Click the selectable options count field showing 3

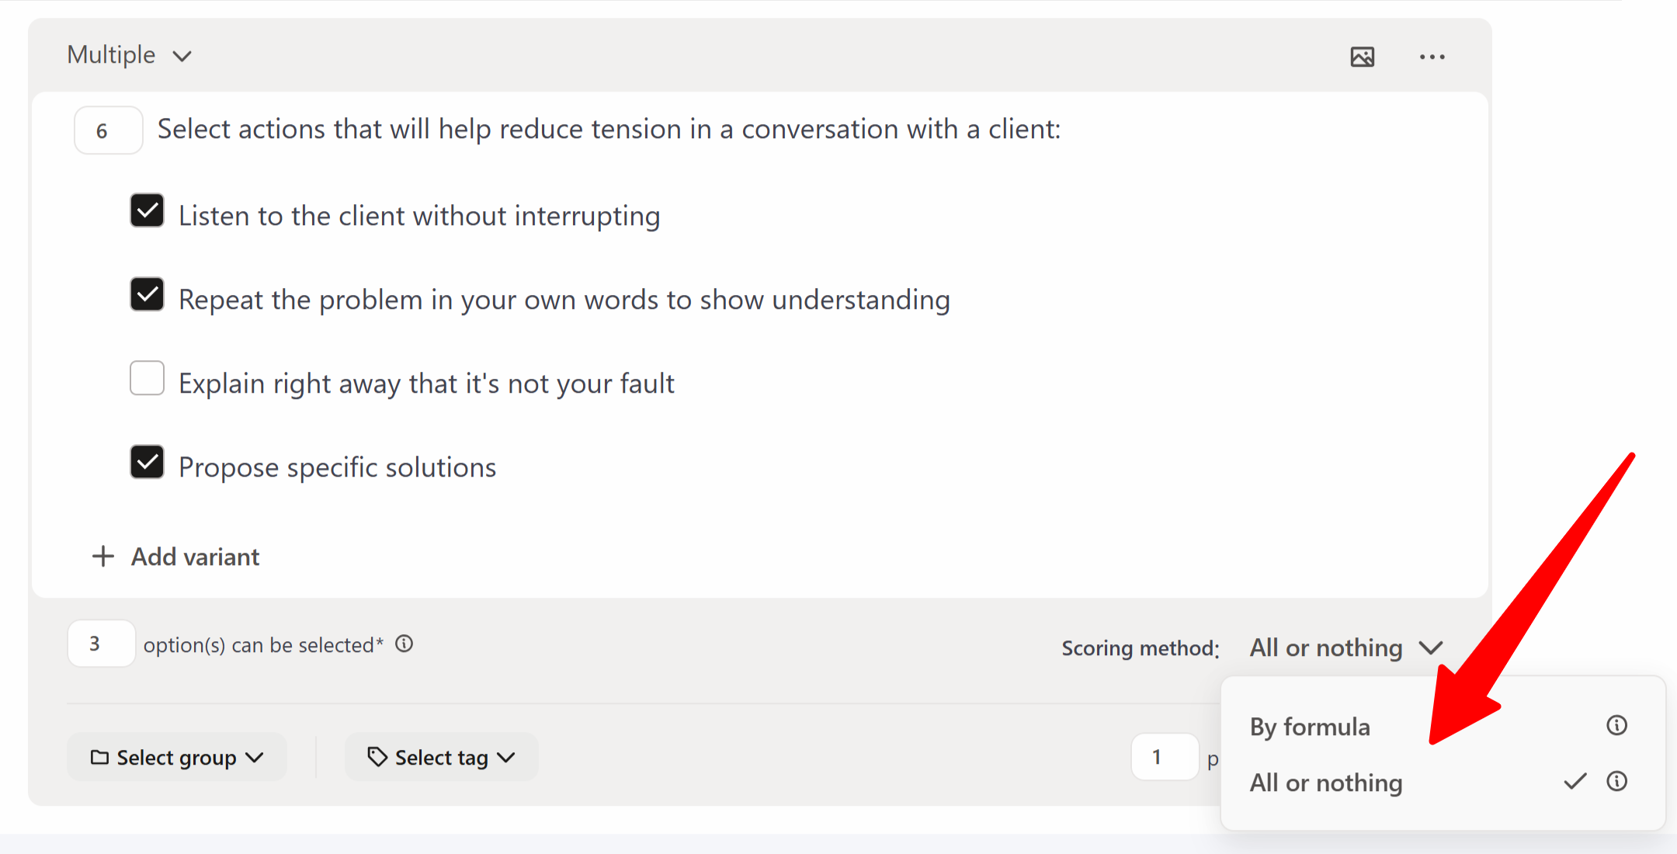(x=101, y=644)
